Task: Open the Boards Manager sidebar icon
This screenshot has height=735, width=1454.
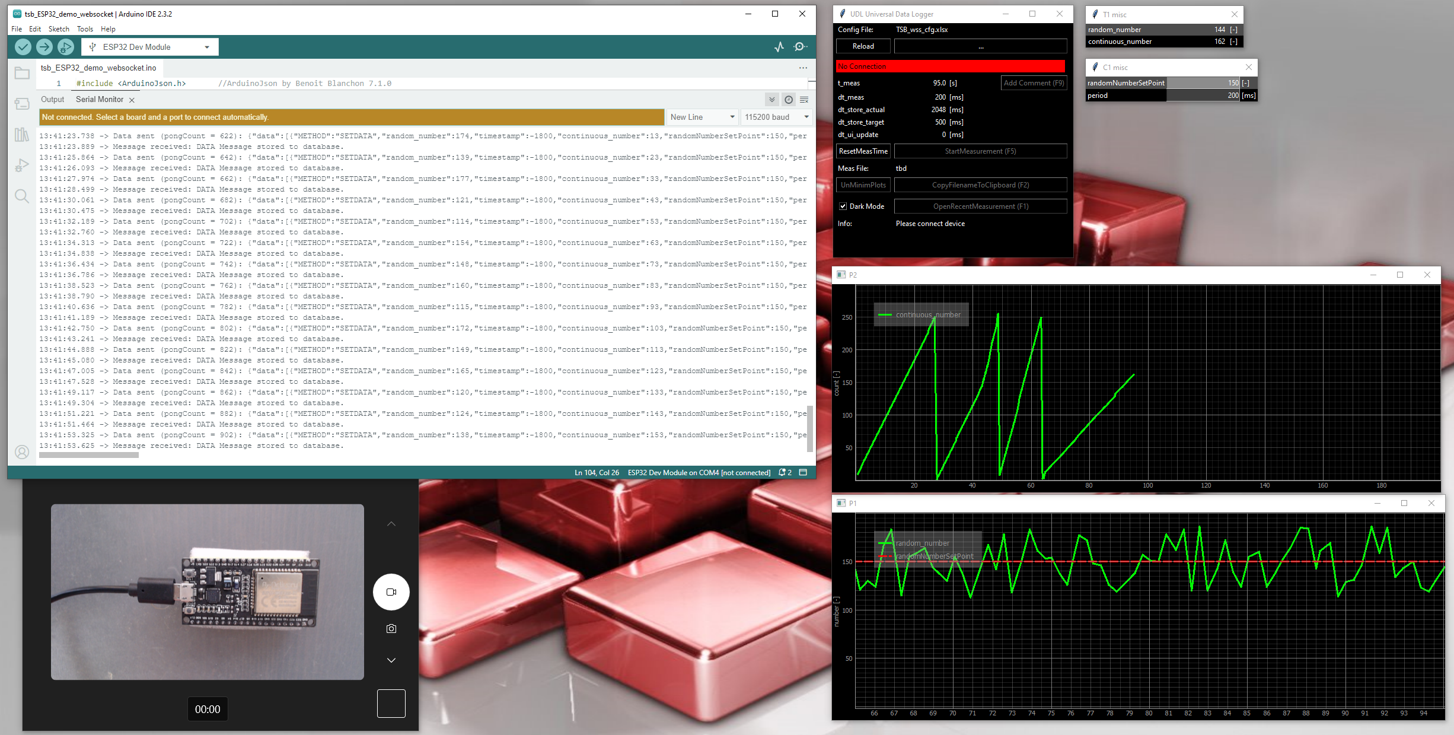Action: [22, 104]
